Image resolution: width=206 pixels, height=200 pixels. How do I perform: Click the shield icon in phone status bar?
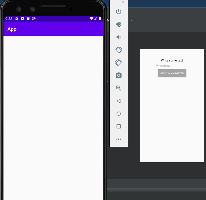click(23, 19)
